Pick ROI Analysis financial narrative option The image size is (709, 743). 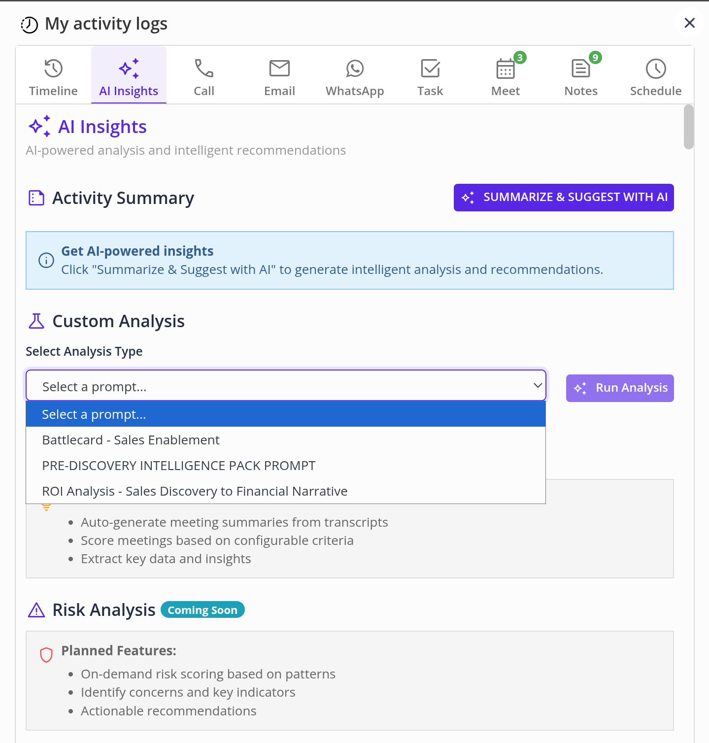(x=195, y=491)
